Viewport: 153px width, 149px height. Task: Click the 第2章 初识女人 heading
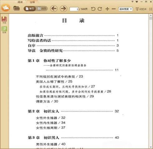click(x=73, y=111)
